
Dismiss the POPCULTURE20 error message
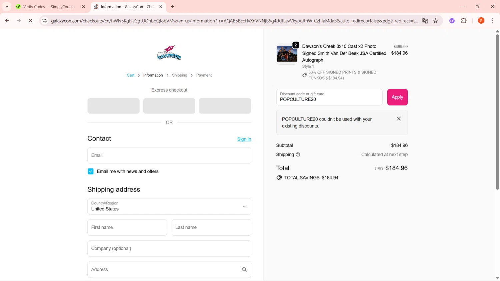399,119
